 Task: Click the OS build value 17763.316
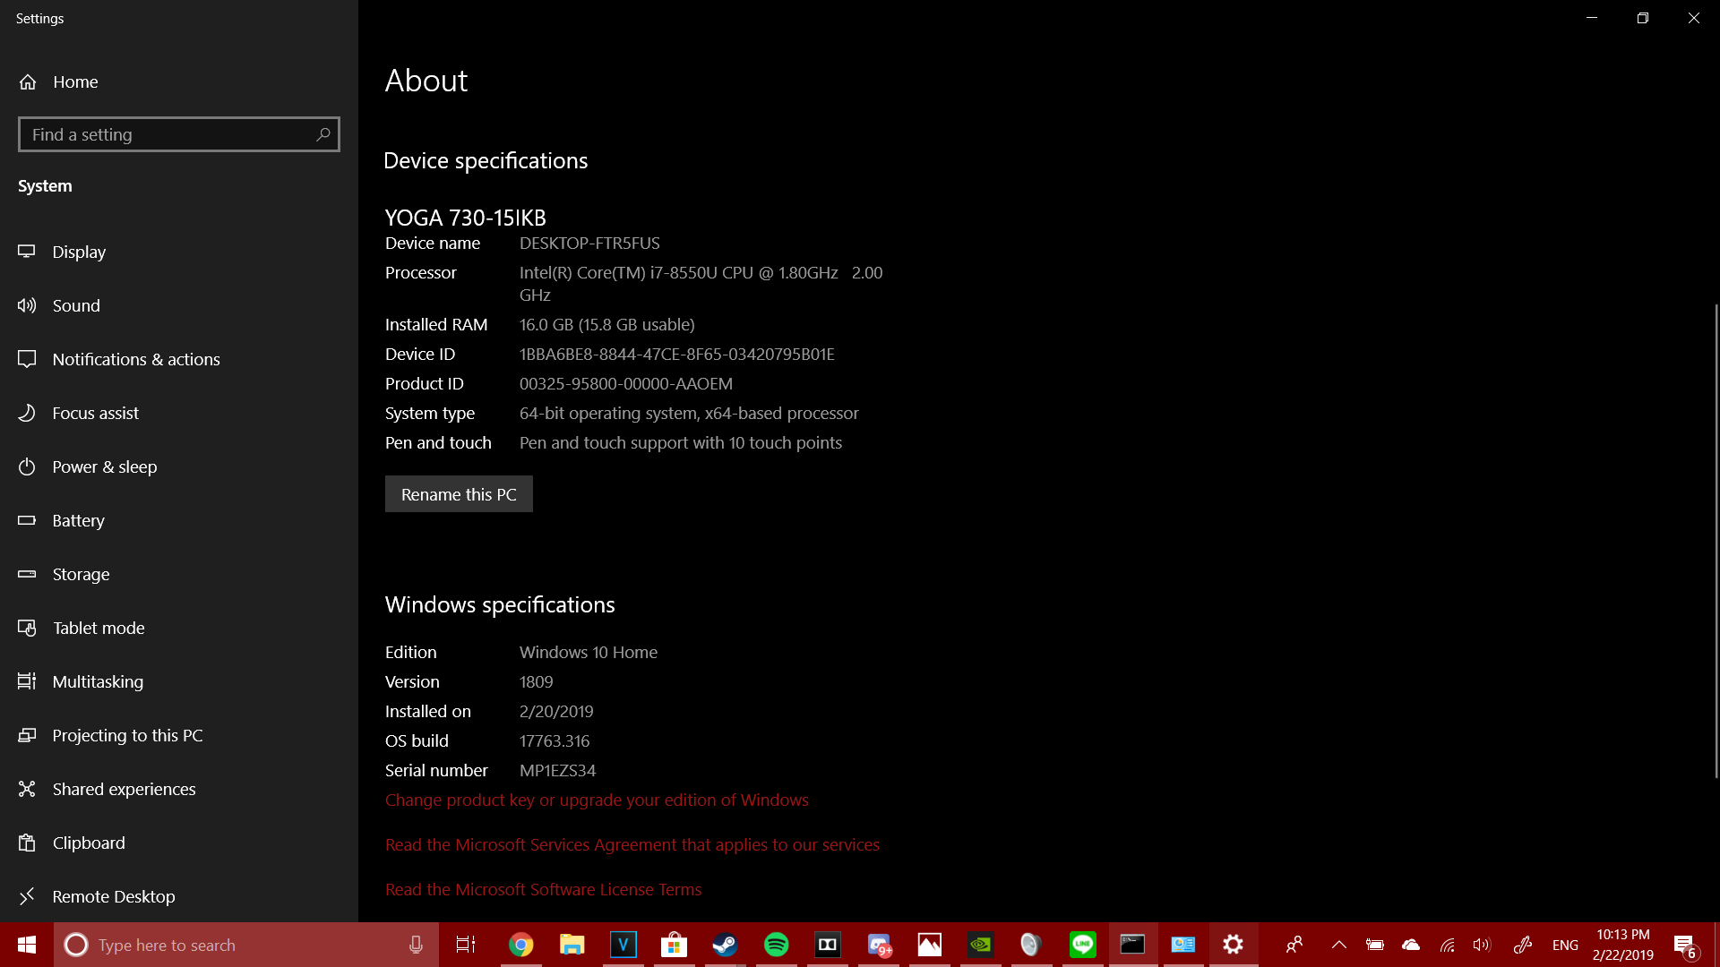[x=555, y=740]
